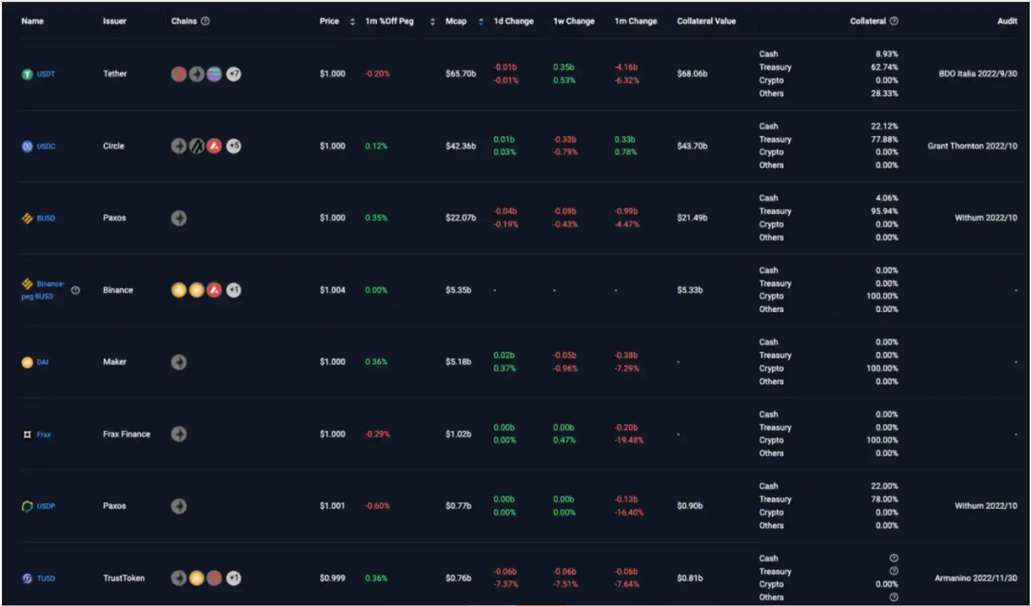The width and height of the screenshot is (1031, 606).
Task: Click the Issuer column header
Action: [114, 21]
